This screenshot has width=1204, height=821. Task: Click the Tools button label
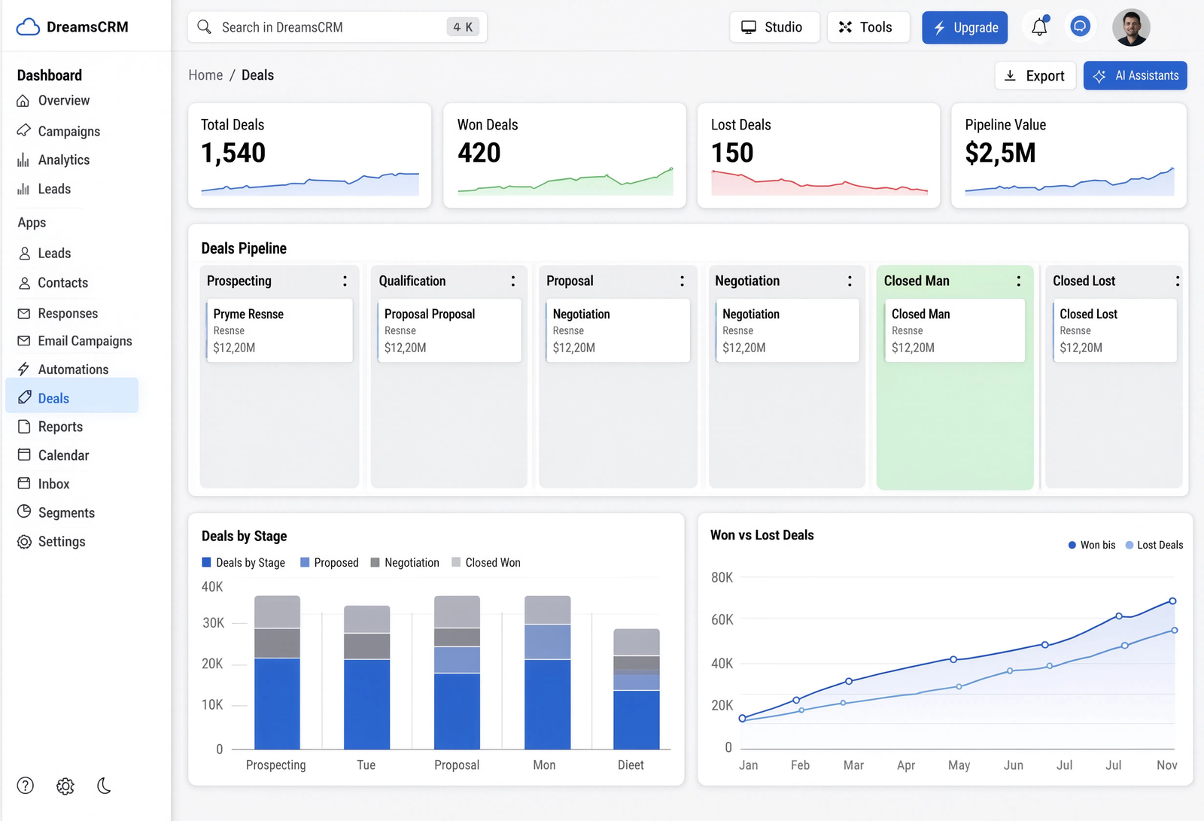(x=876, y=27)
